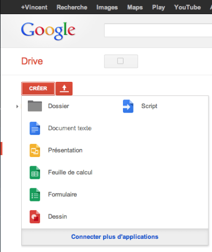Click the Google logo
The height and width of the screenshot is (252, 212).
48,31
